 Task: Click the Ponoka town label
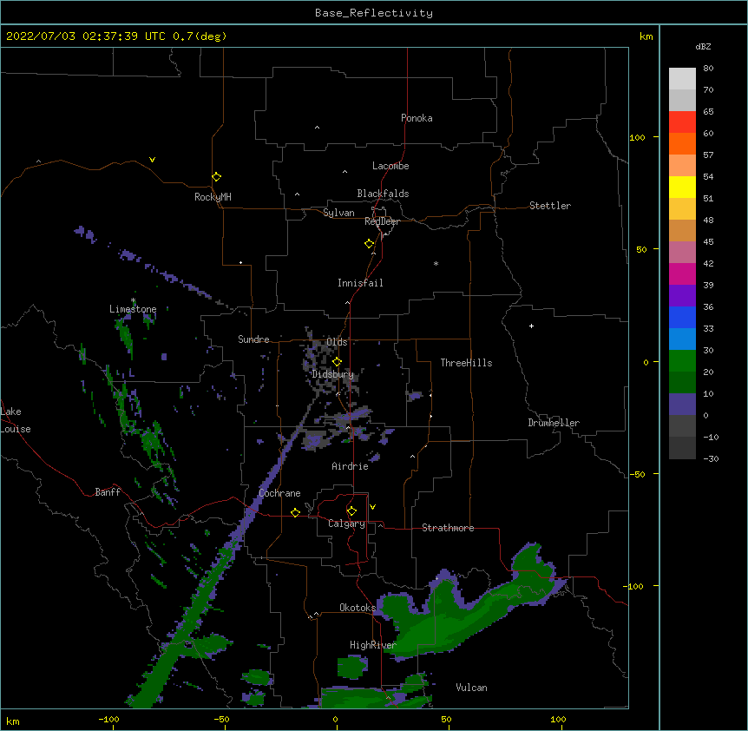point(417,118)
